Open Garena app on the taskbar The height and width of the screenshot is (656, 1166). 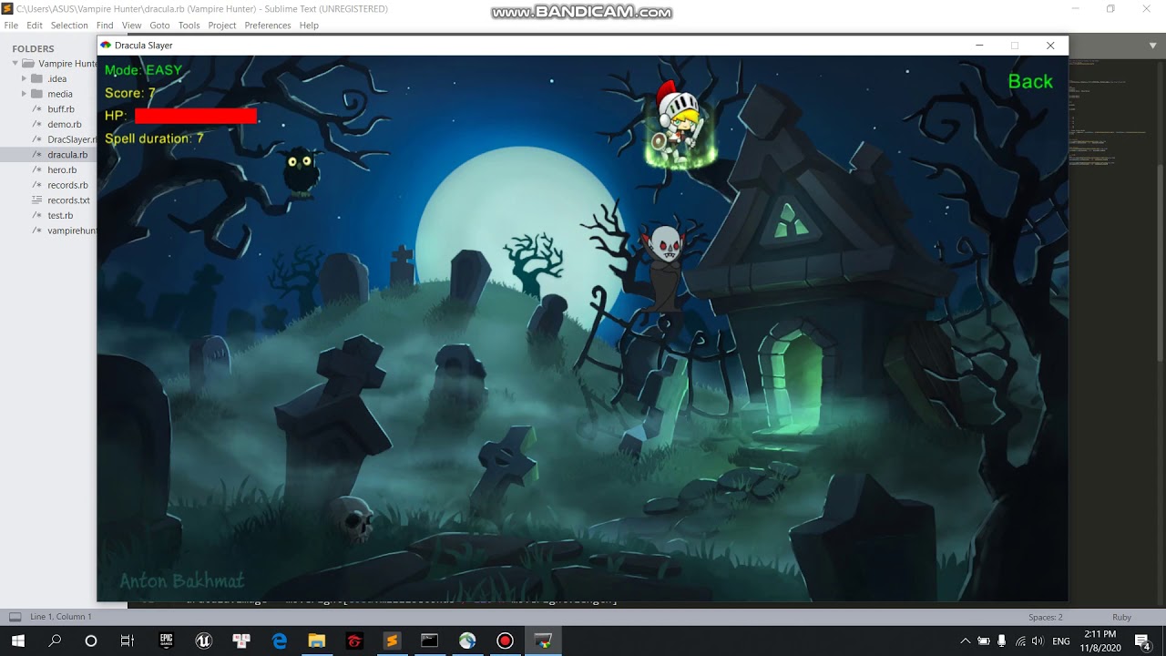(354, 641)
